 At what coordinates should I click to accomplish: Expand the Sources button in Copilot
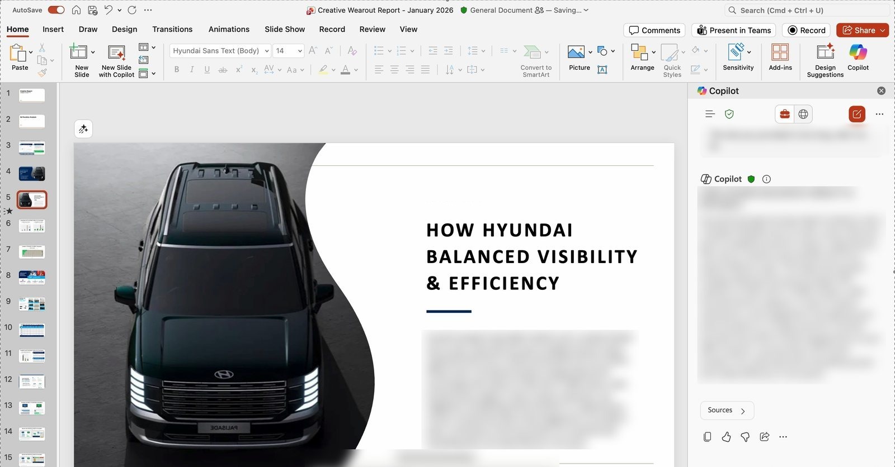tap(727, 410)
